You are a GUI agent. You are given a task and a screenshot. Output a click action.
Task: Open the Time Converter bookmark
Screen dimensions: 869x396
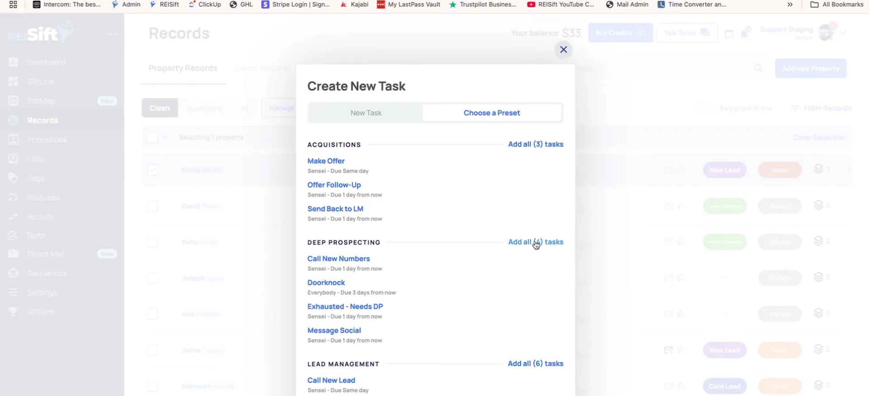[x=692, y=5]
